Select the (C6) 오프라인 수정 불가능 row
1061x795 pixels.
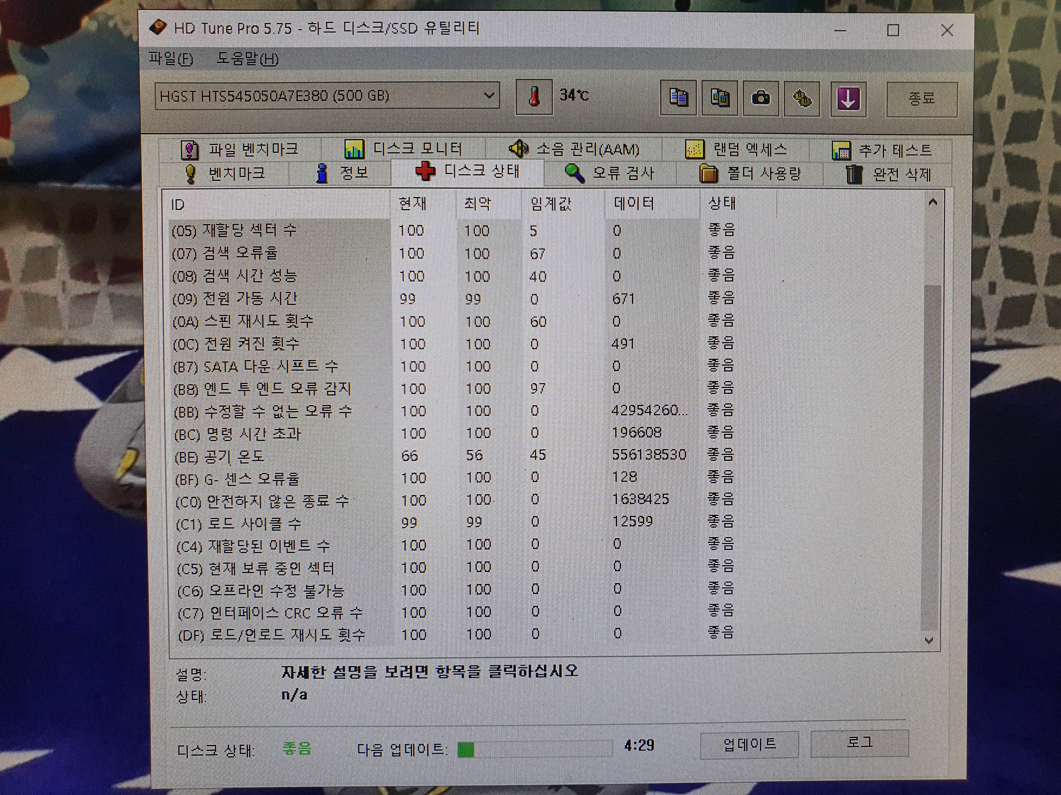pos(455,590)
